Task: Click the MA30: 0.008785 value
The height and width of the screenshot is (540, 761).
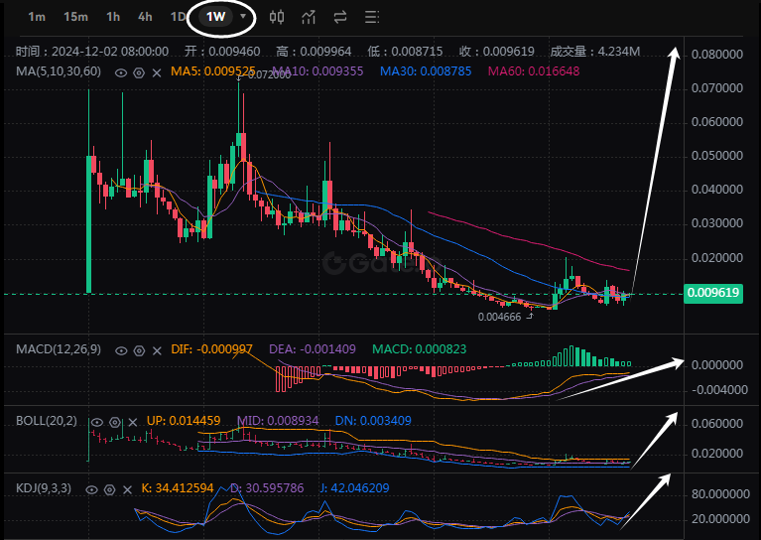Action: point(426,71)
